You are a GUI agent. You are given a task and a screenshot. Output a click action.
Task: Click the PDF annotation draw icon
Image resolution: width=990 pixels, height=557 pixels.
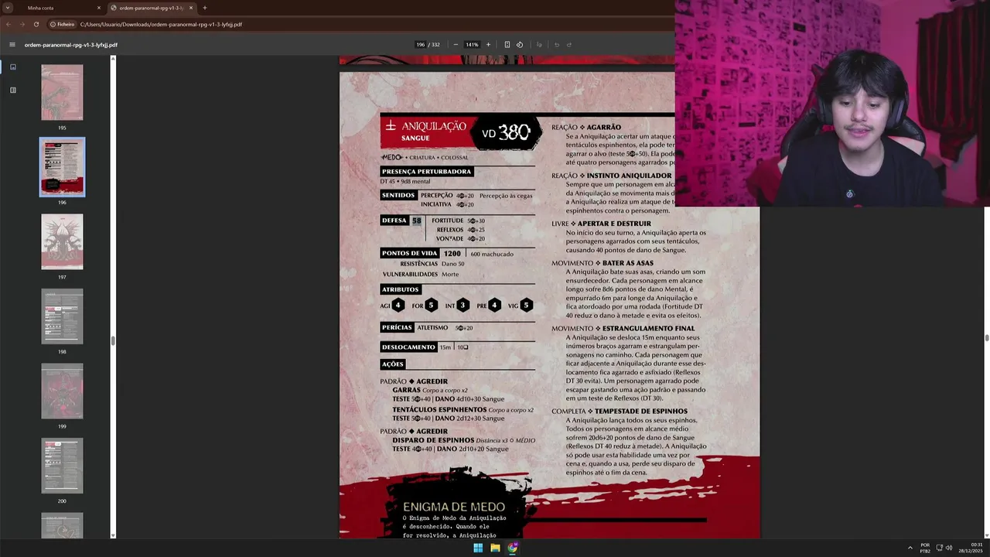[x=539, y=45]
